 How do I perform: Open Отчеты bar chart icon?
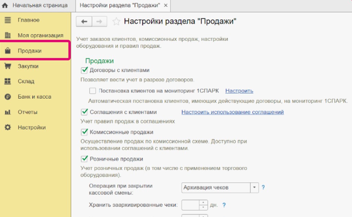8,112
